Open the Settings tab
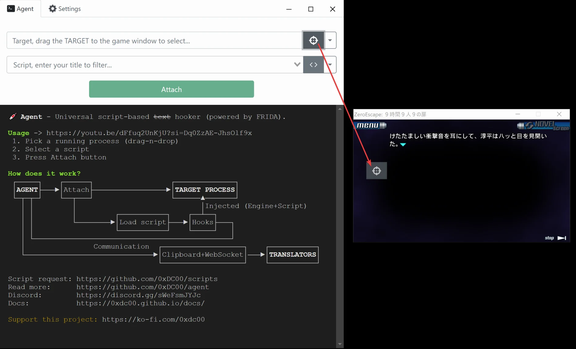 (x=65, y=9)
